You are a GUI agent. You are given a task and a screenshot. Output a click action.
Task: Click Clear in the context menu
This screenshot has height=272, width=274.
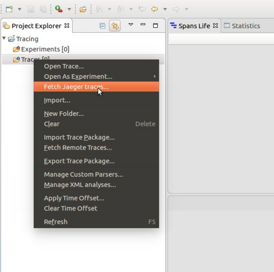pos(96,124)
